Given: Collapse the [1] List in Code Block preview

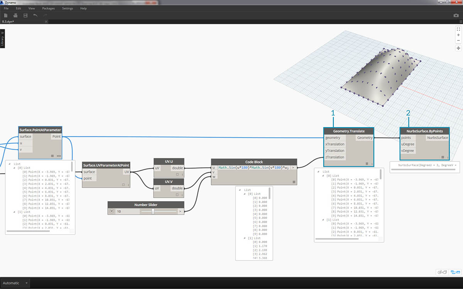Looking at the screenshot, I should pyautogui.click(x=245, y=238).
